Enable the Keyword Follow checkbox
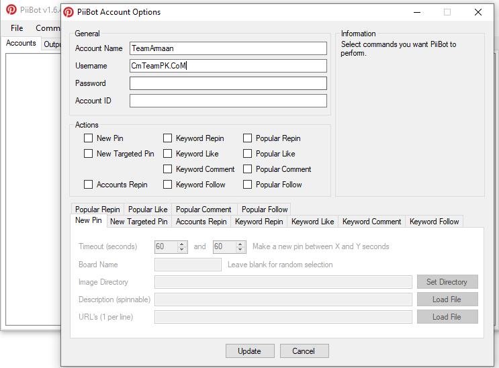This screenshot has width=499, height=368. click(167, 185)
